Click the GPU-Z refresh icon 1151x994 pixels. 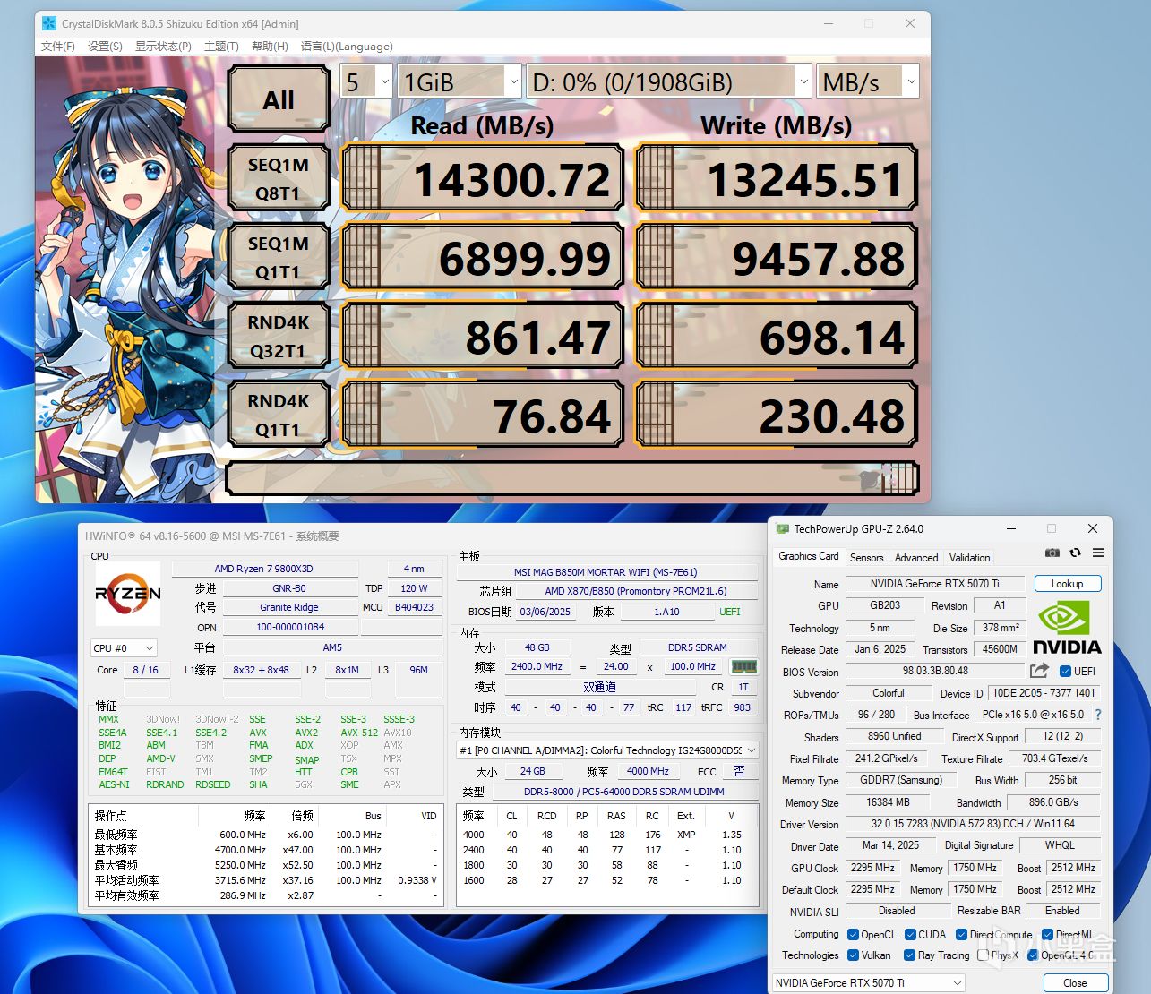pyautogui.click(x=1075, y=553)
